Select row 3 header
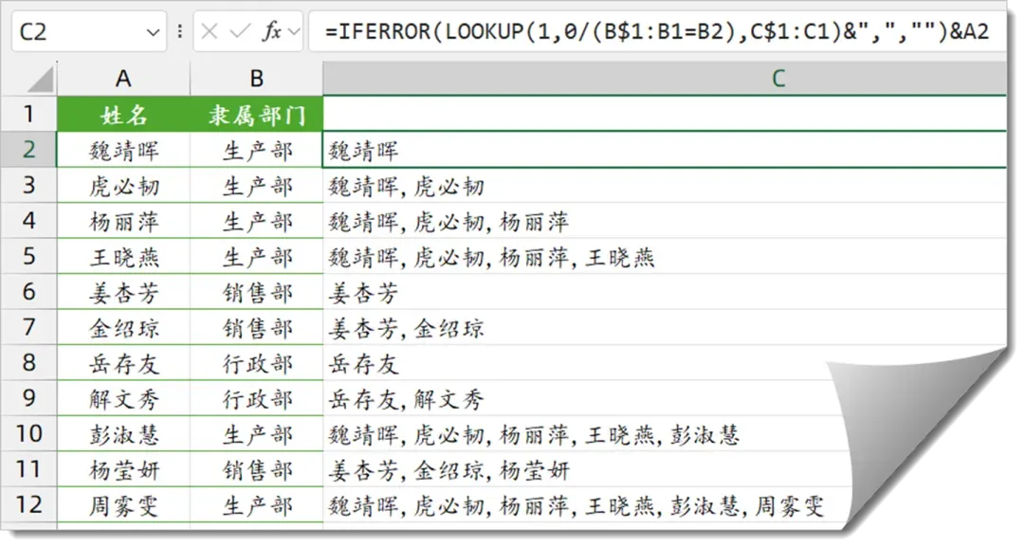The width and height of the screenshot is (1024, 547). click(28, 186)
